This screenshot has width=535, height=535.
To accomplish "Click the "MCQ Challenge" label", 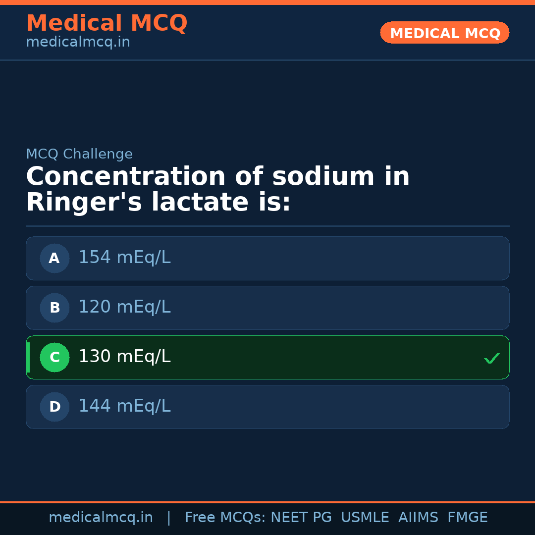I will (79, 155).
